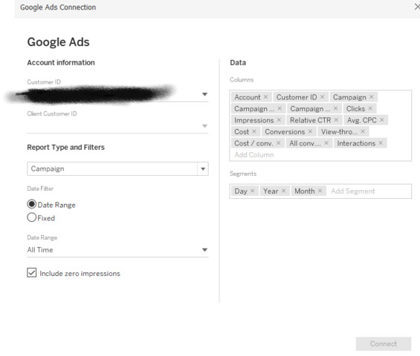Viewport: 420px width, 356px height.
Task: Remove the Month segment chip
Action: (320, 191)
